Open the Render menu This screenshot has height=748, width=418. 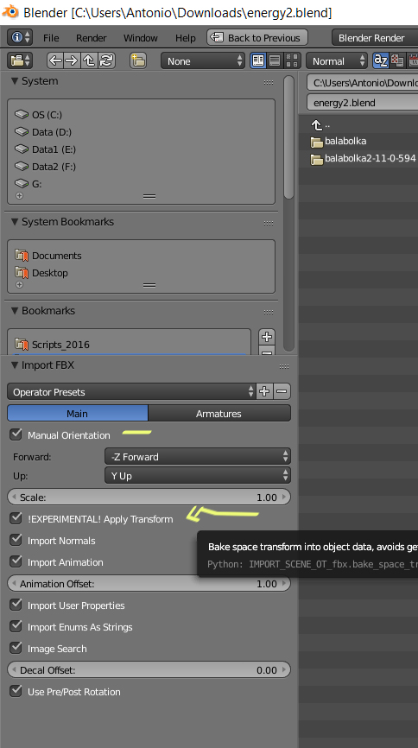92,38
